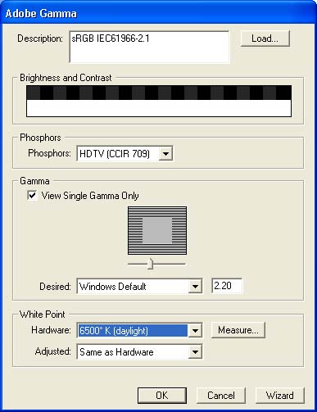Image resolution: width=317 pixels, height=412 pixels.
Task: Launch the Wizard button
Action: [x=280, y=396]
